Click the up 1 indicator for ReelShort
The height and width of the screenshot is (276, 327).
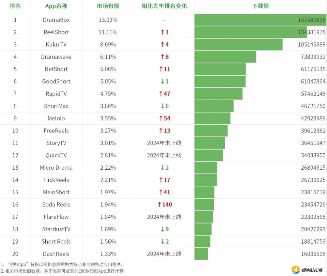click(x=165, y=32)
